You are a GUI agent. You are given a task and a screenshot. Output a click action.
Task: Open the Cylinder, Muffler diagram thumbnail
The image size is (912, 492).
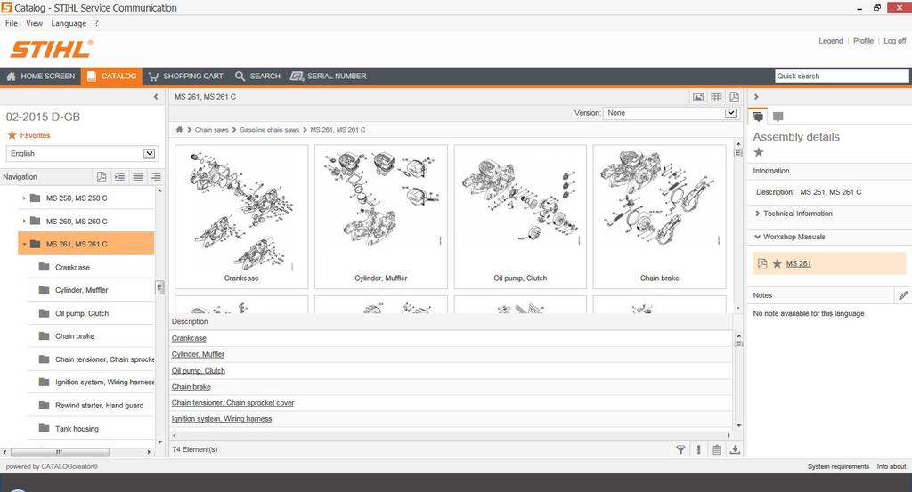click(381, 217)
